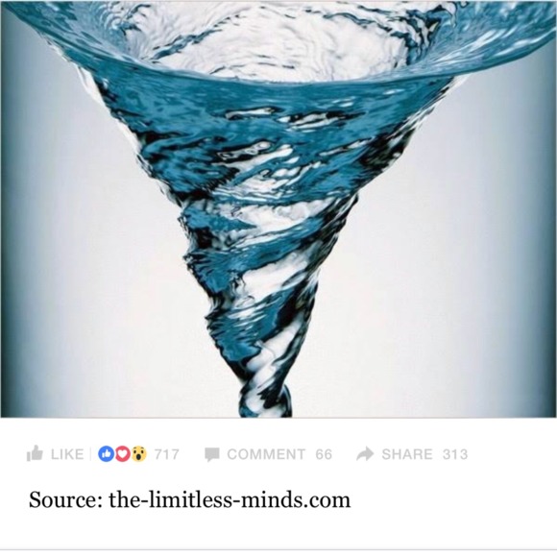Open the water vortex photo
557x557 pixels.
278,208
